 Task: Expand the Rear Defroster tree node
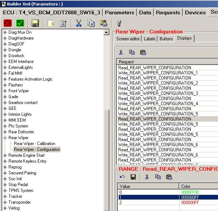[x=5, y=132]
